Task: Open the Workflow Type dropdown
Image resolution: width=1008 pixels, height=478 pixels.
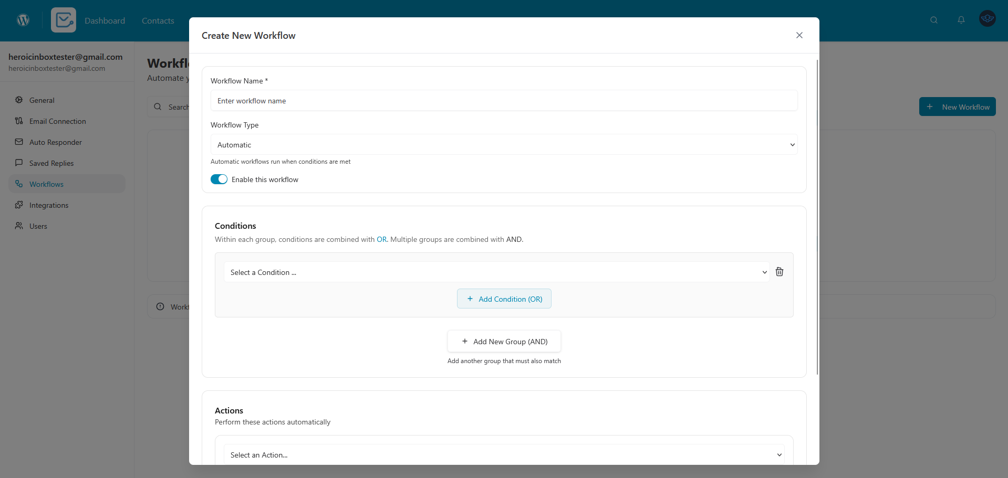Action: [504, 145]
